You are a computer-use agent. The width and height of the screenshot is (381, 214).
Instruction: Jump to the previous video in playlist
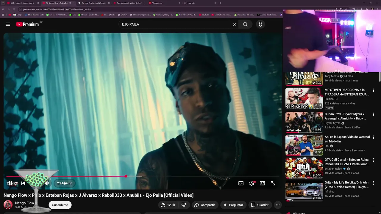(23, 183)
